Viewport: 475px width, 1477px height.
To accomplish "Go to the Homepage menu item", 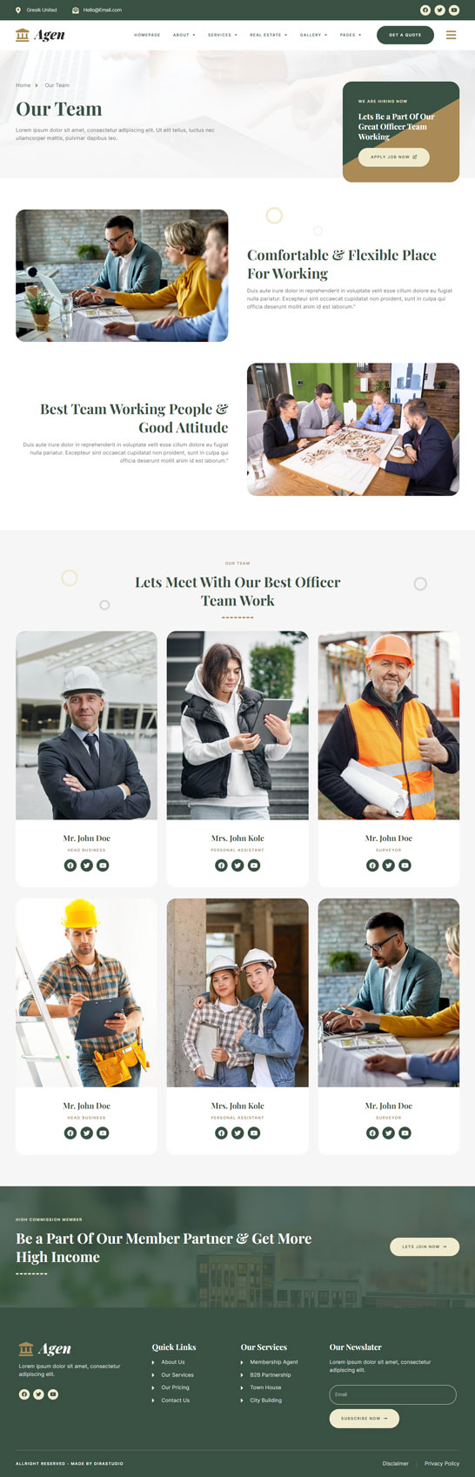I will (147, 35).
